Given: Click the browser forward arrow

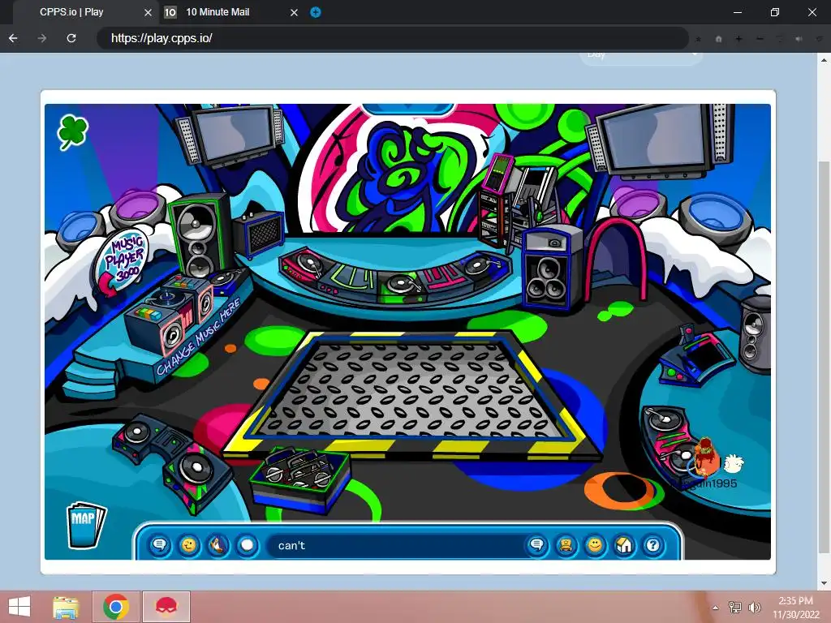Looking at the screenshot, I should pyautogui.click(x=42, y=38).
